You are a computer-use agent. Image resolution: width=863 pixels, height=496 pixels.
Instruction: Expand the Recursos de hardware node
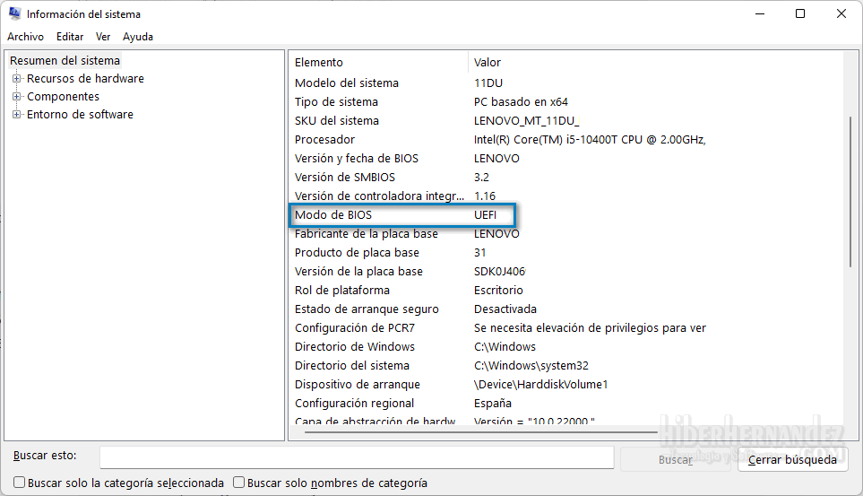click(16, 78)
